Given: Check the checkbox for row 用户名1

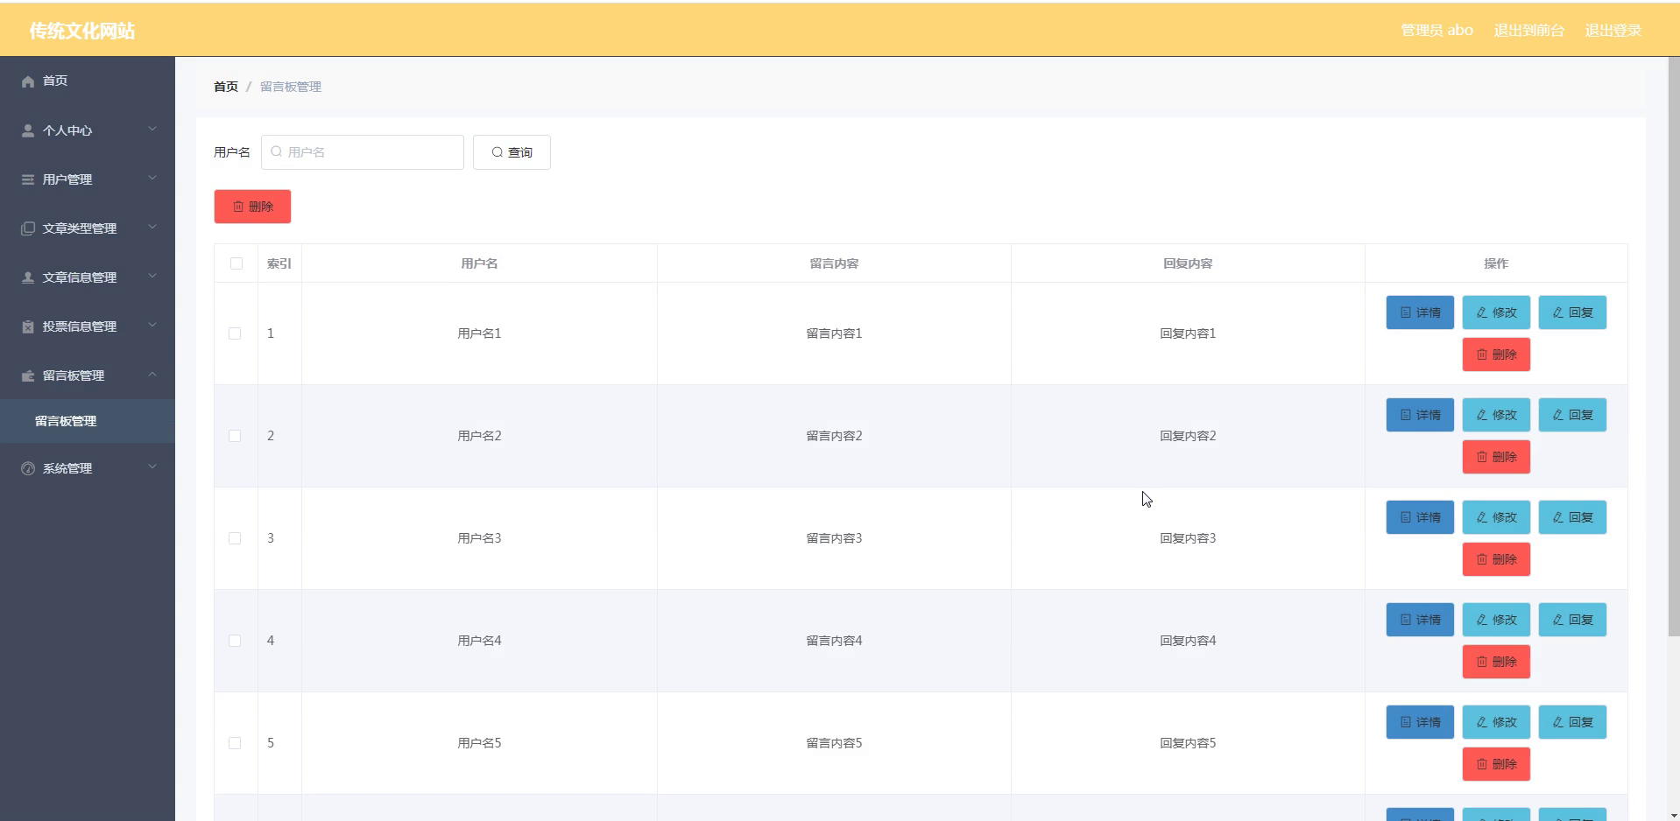Looking at the screenshot, I should 235,333.
